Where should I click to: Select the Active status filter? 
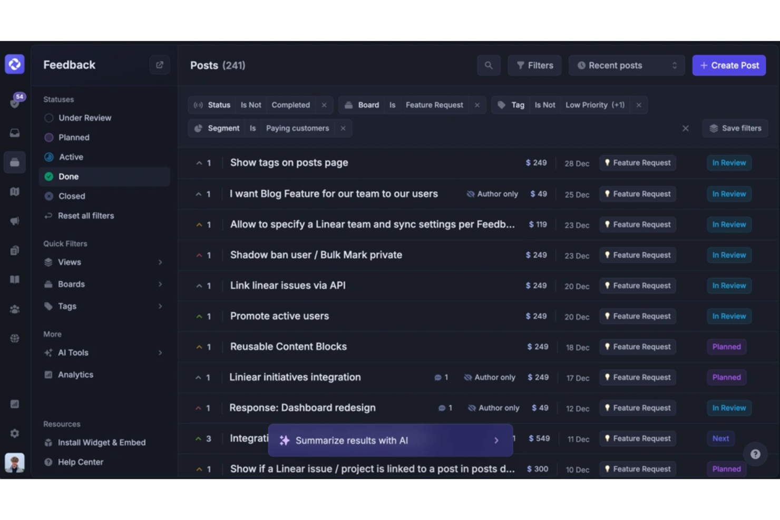104,157
